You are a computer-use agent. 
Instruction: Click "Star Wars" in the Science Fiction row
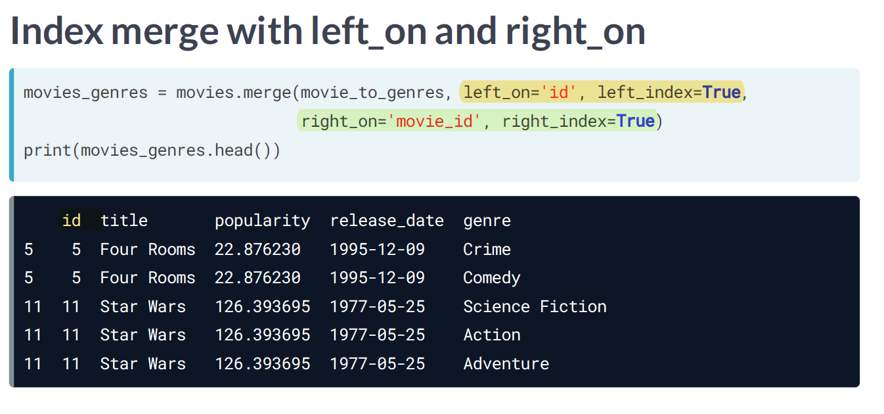click(x=143, y=307)
